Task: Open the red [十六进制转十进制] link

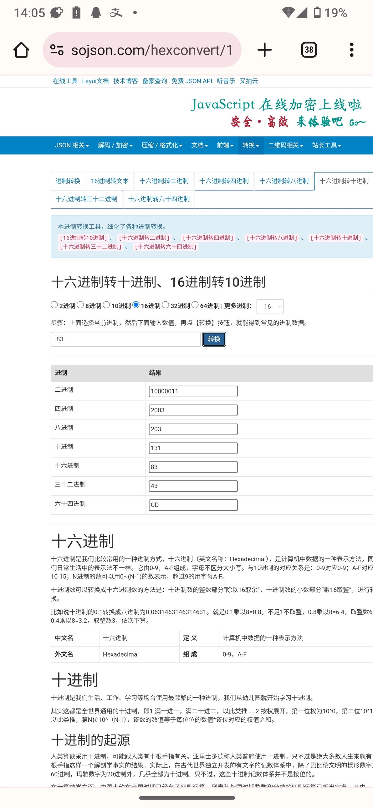Action: pos(336,238)
